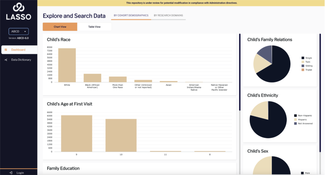Click the Child's Ethnicity heading
The width and height of the screenshot is (325, 175).
(262, 95)
